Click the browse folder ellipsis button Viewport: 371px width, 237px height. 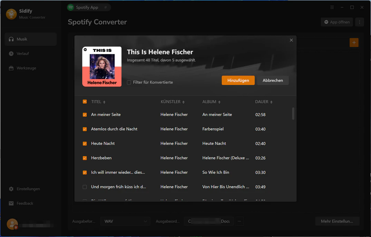tap(239, 221)
